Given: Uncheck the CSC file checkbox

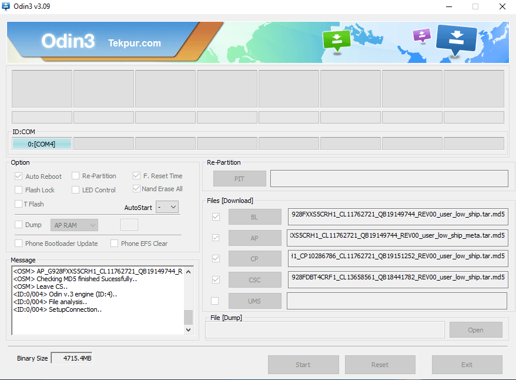Looking at the screenshot, I should click(216, 279).
